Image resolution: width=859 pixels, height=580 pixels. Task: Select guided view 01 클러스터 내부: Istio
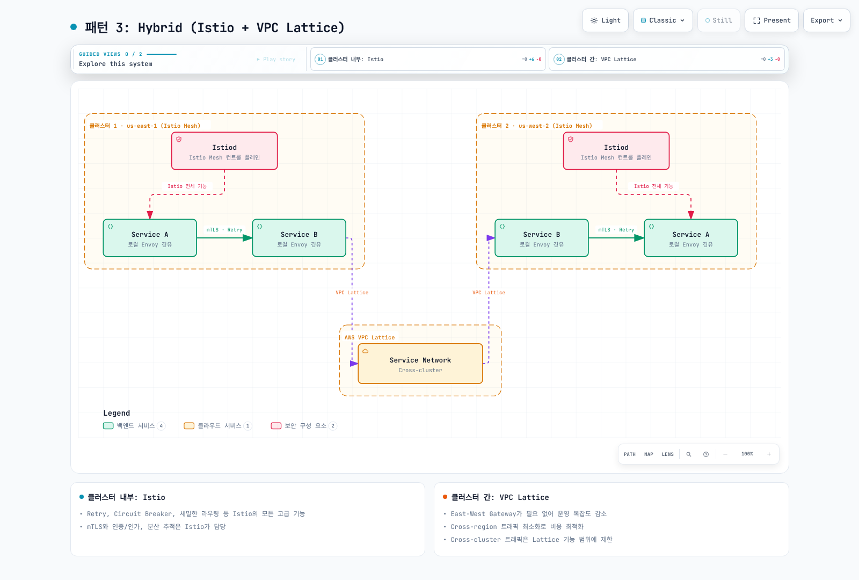[x=428, y=59]
